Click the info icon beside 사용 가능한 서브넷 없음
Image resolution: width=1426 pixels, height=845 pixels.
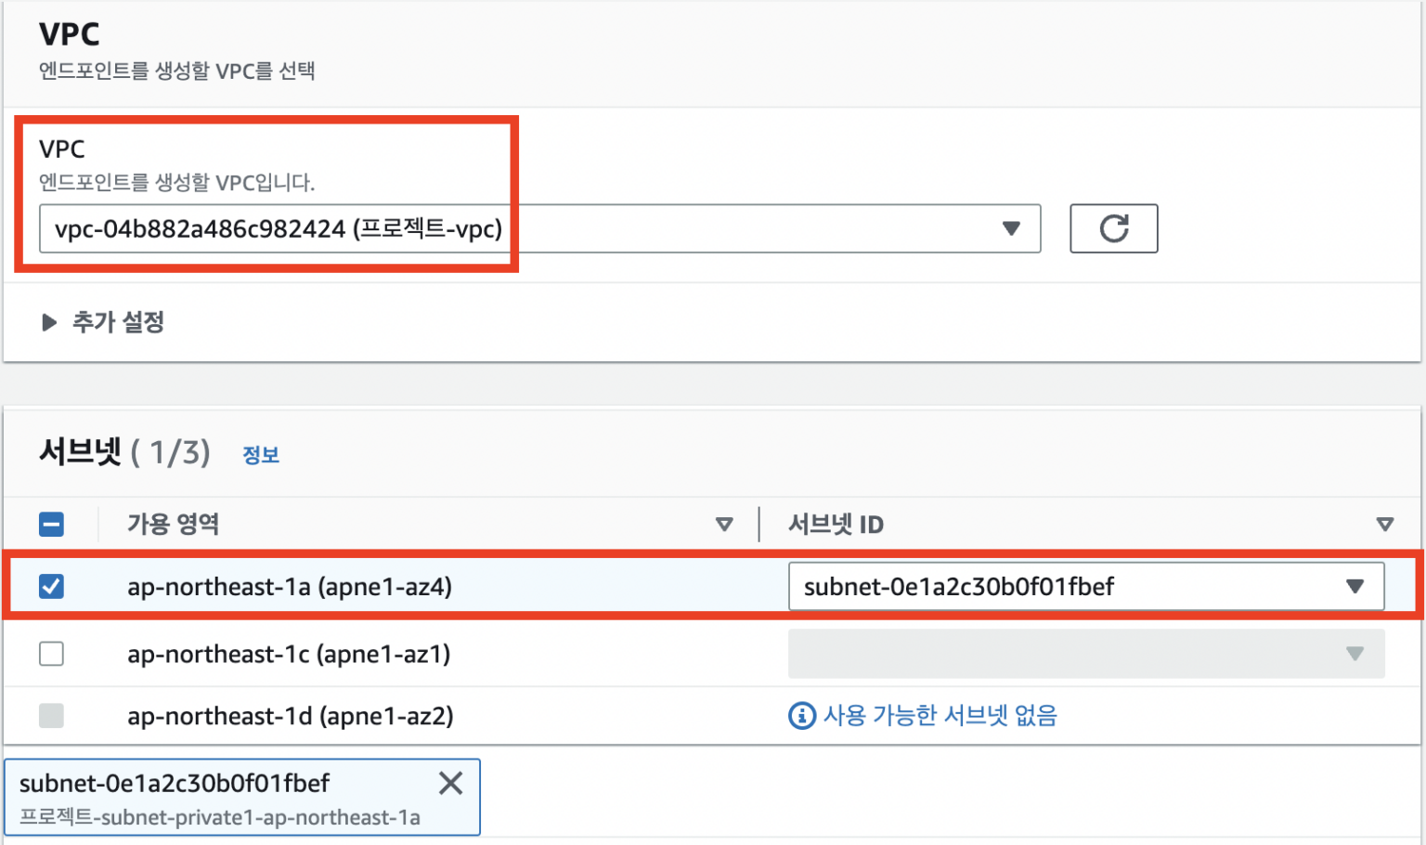[800, 715]
